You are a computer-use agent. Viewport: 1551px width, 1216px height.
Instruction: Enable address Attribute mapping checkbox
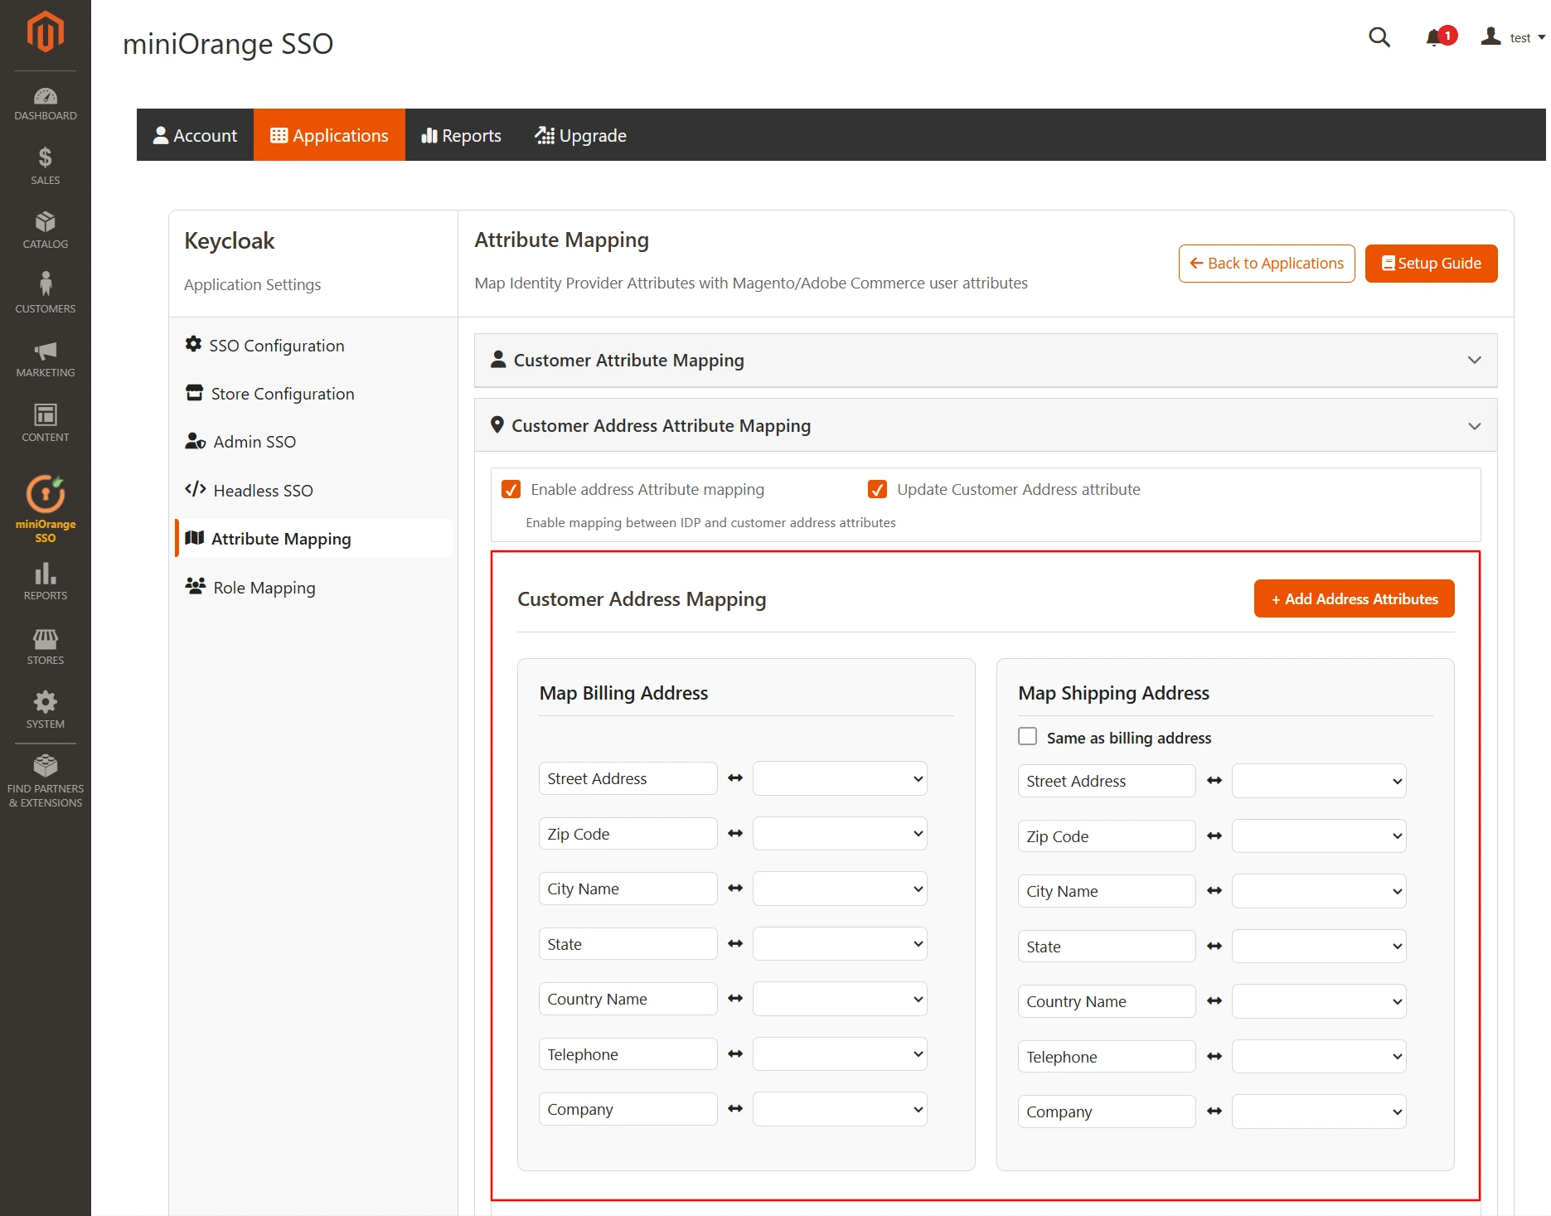tap(511, 489)
